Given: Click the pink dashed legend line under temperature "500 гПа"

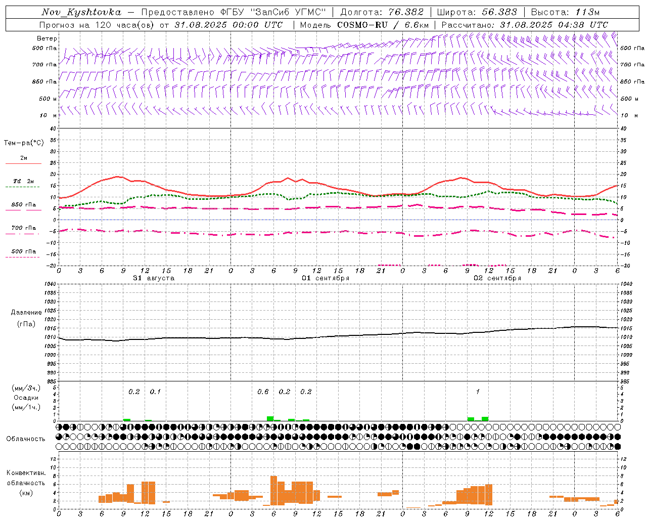Looking at the screenshot, I should pos(22,257).
